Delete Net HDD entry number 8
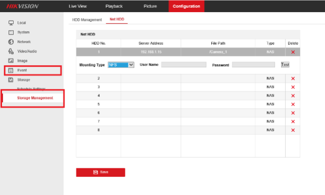325x195 pixels. [293, 130]
